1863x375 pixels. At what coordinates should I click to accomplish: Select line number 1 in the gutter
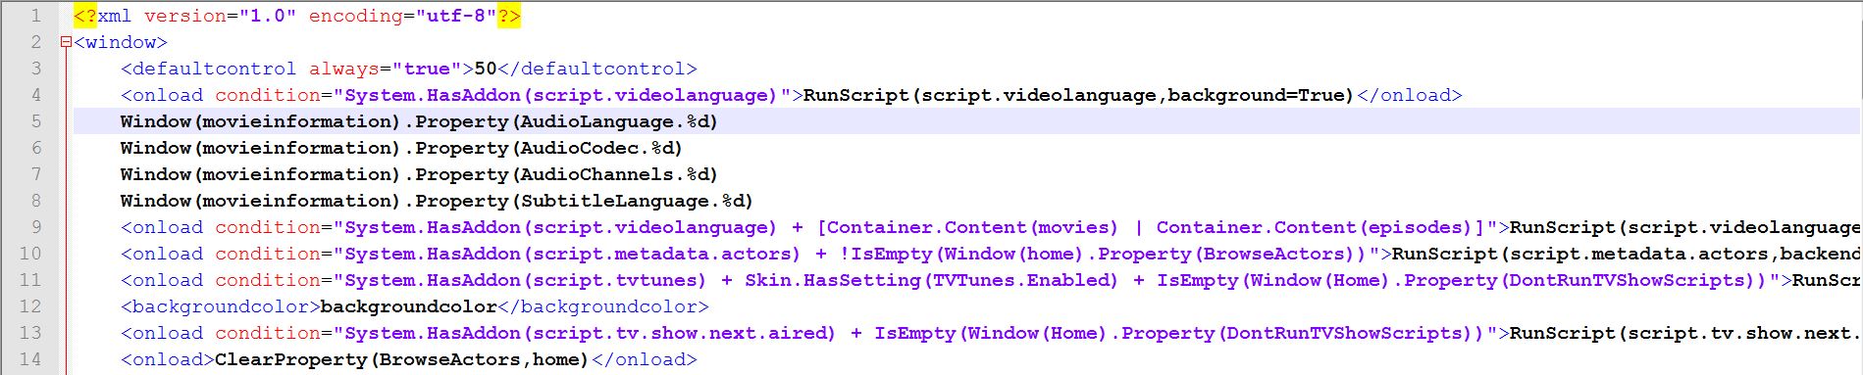click(36, 16)
